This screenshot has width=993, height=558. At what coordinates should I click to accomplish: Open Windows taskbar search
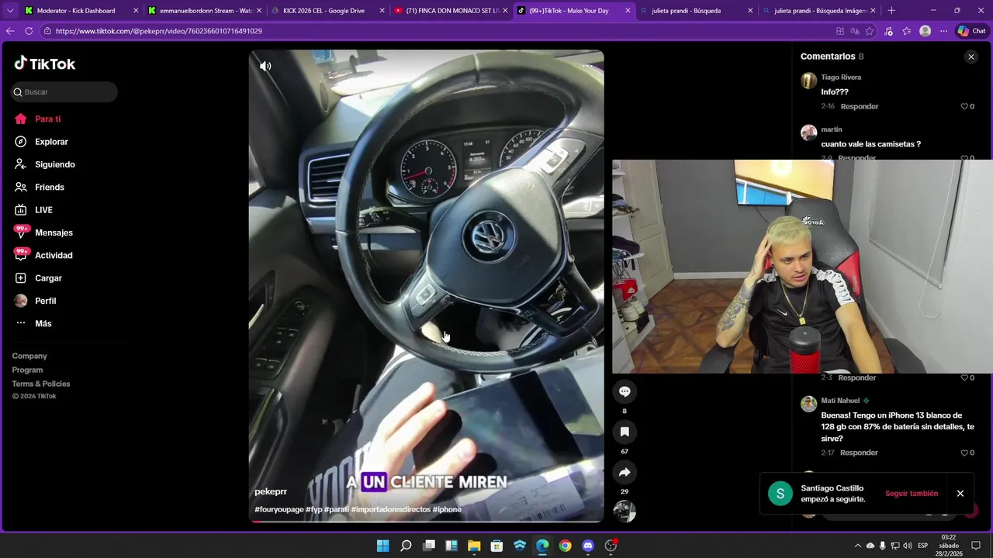pyautogui.click(x=406, y=546)
